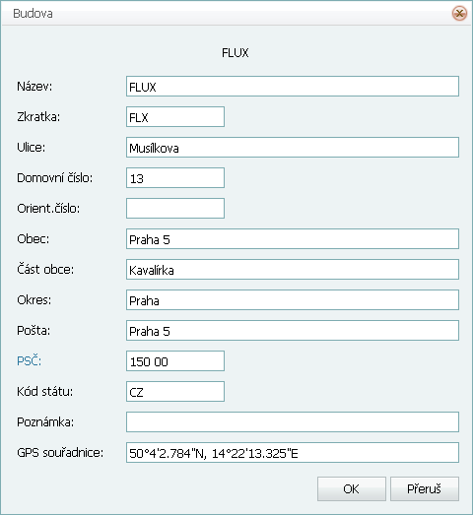The height and width of the screenshot is (515, 473).
Task: Select the Část obce field with Kavalírka
Action: click(293, 270)
